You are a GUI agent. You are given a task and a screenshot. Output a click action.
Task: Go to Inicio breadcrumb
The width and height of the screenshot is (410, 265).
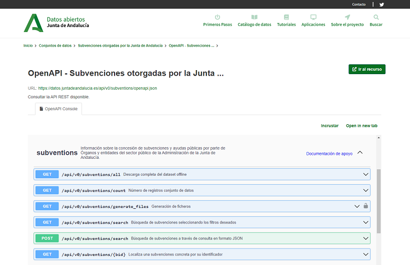point(28,46)
